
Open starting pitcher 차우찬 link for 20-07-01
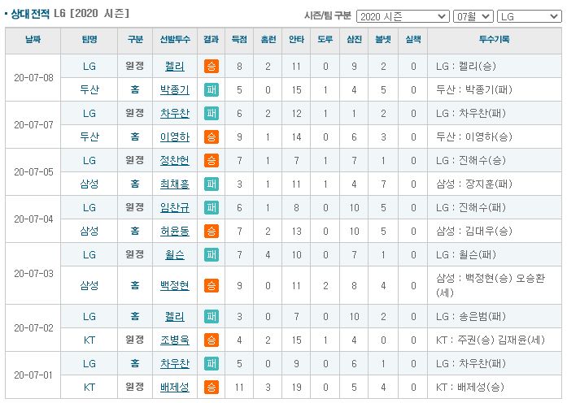[x=175, y=364]
